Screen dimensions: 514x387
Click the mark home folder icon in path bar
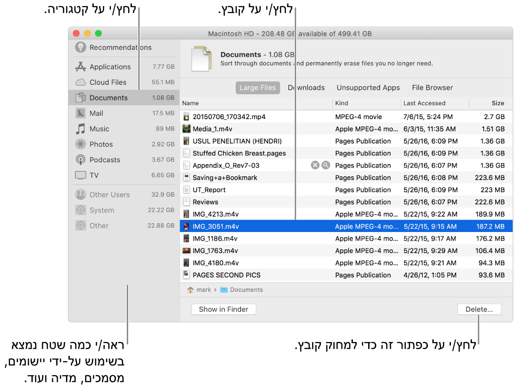coord(190,289)
